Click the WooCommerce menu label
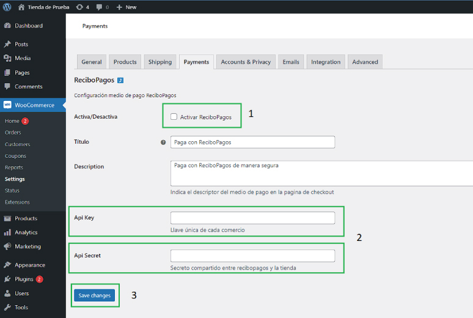The height and width of the screenshot is (318, 473). 35,105
